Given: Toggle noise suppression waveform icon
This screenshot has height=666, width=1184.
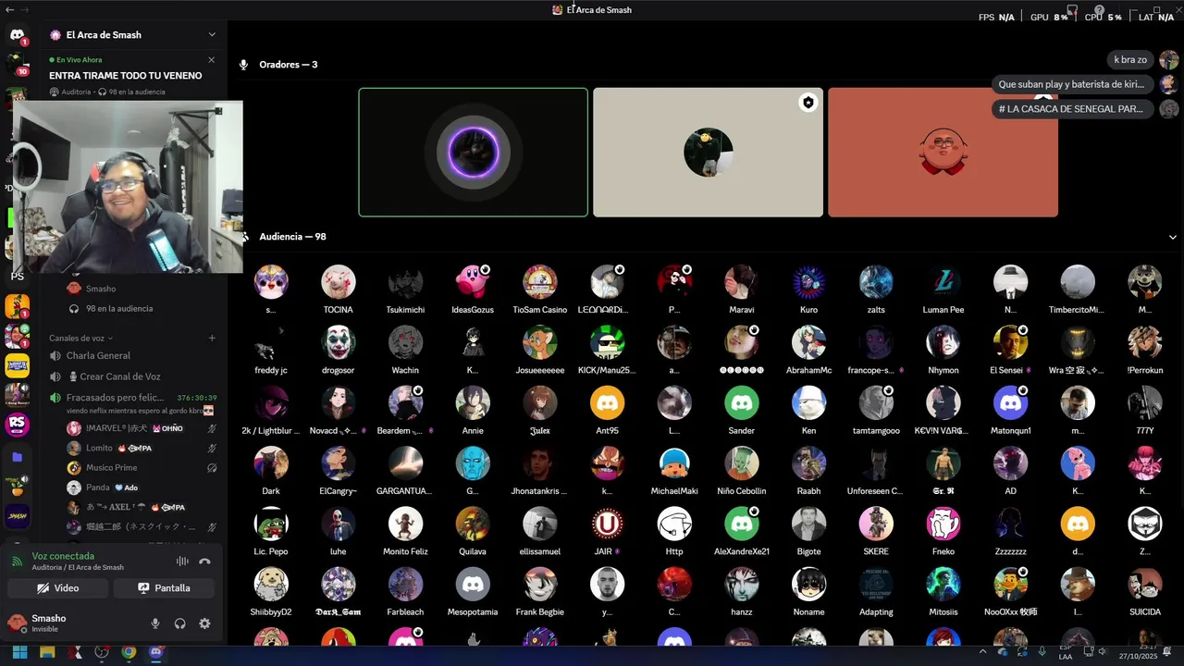Looking at the screenshot, I should (x=182, y=561).
